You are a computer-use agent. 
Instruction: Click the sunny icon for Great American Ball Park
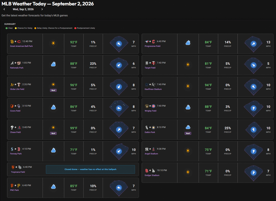click(53, 43)
